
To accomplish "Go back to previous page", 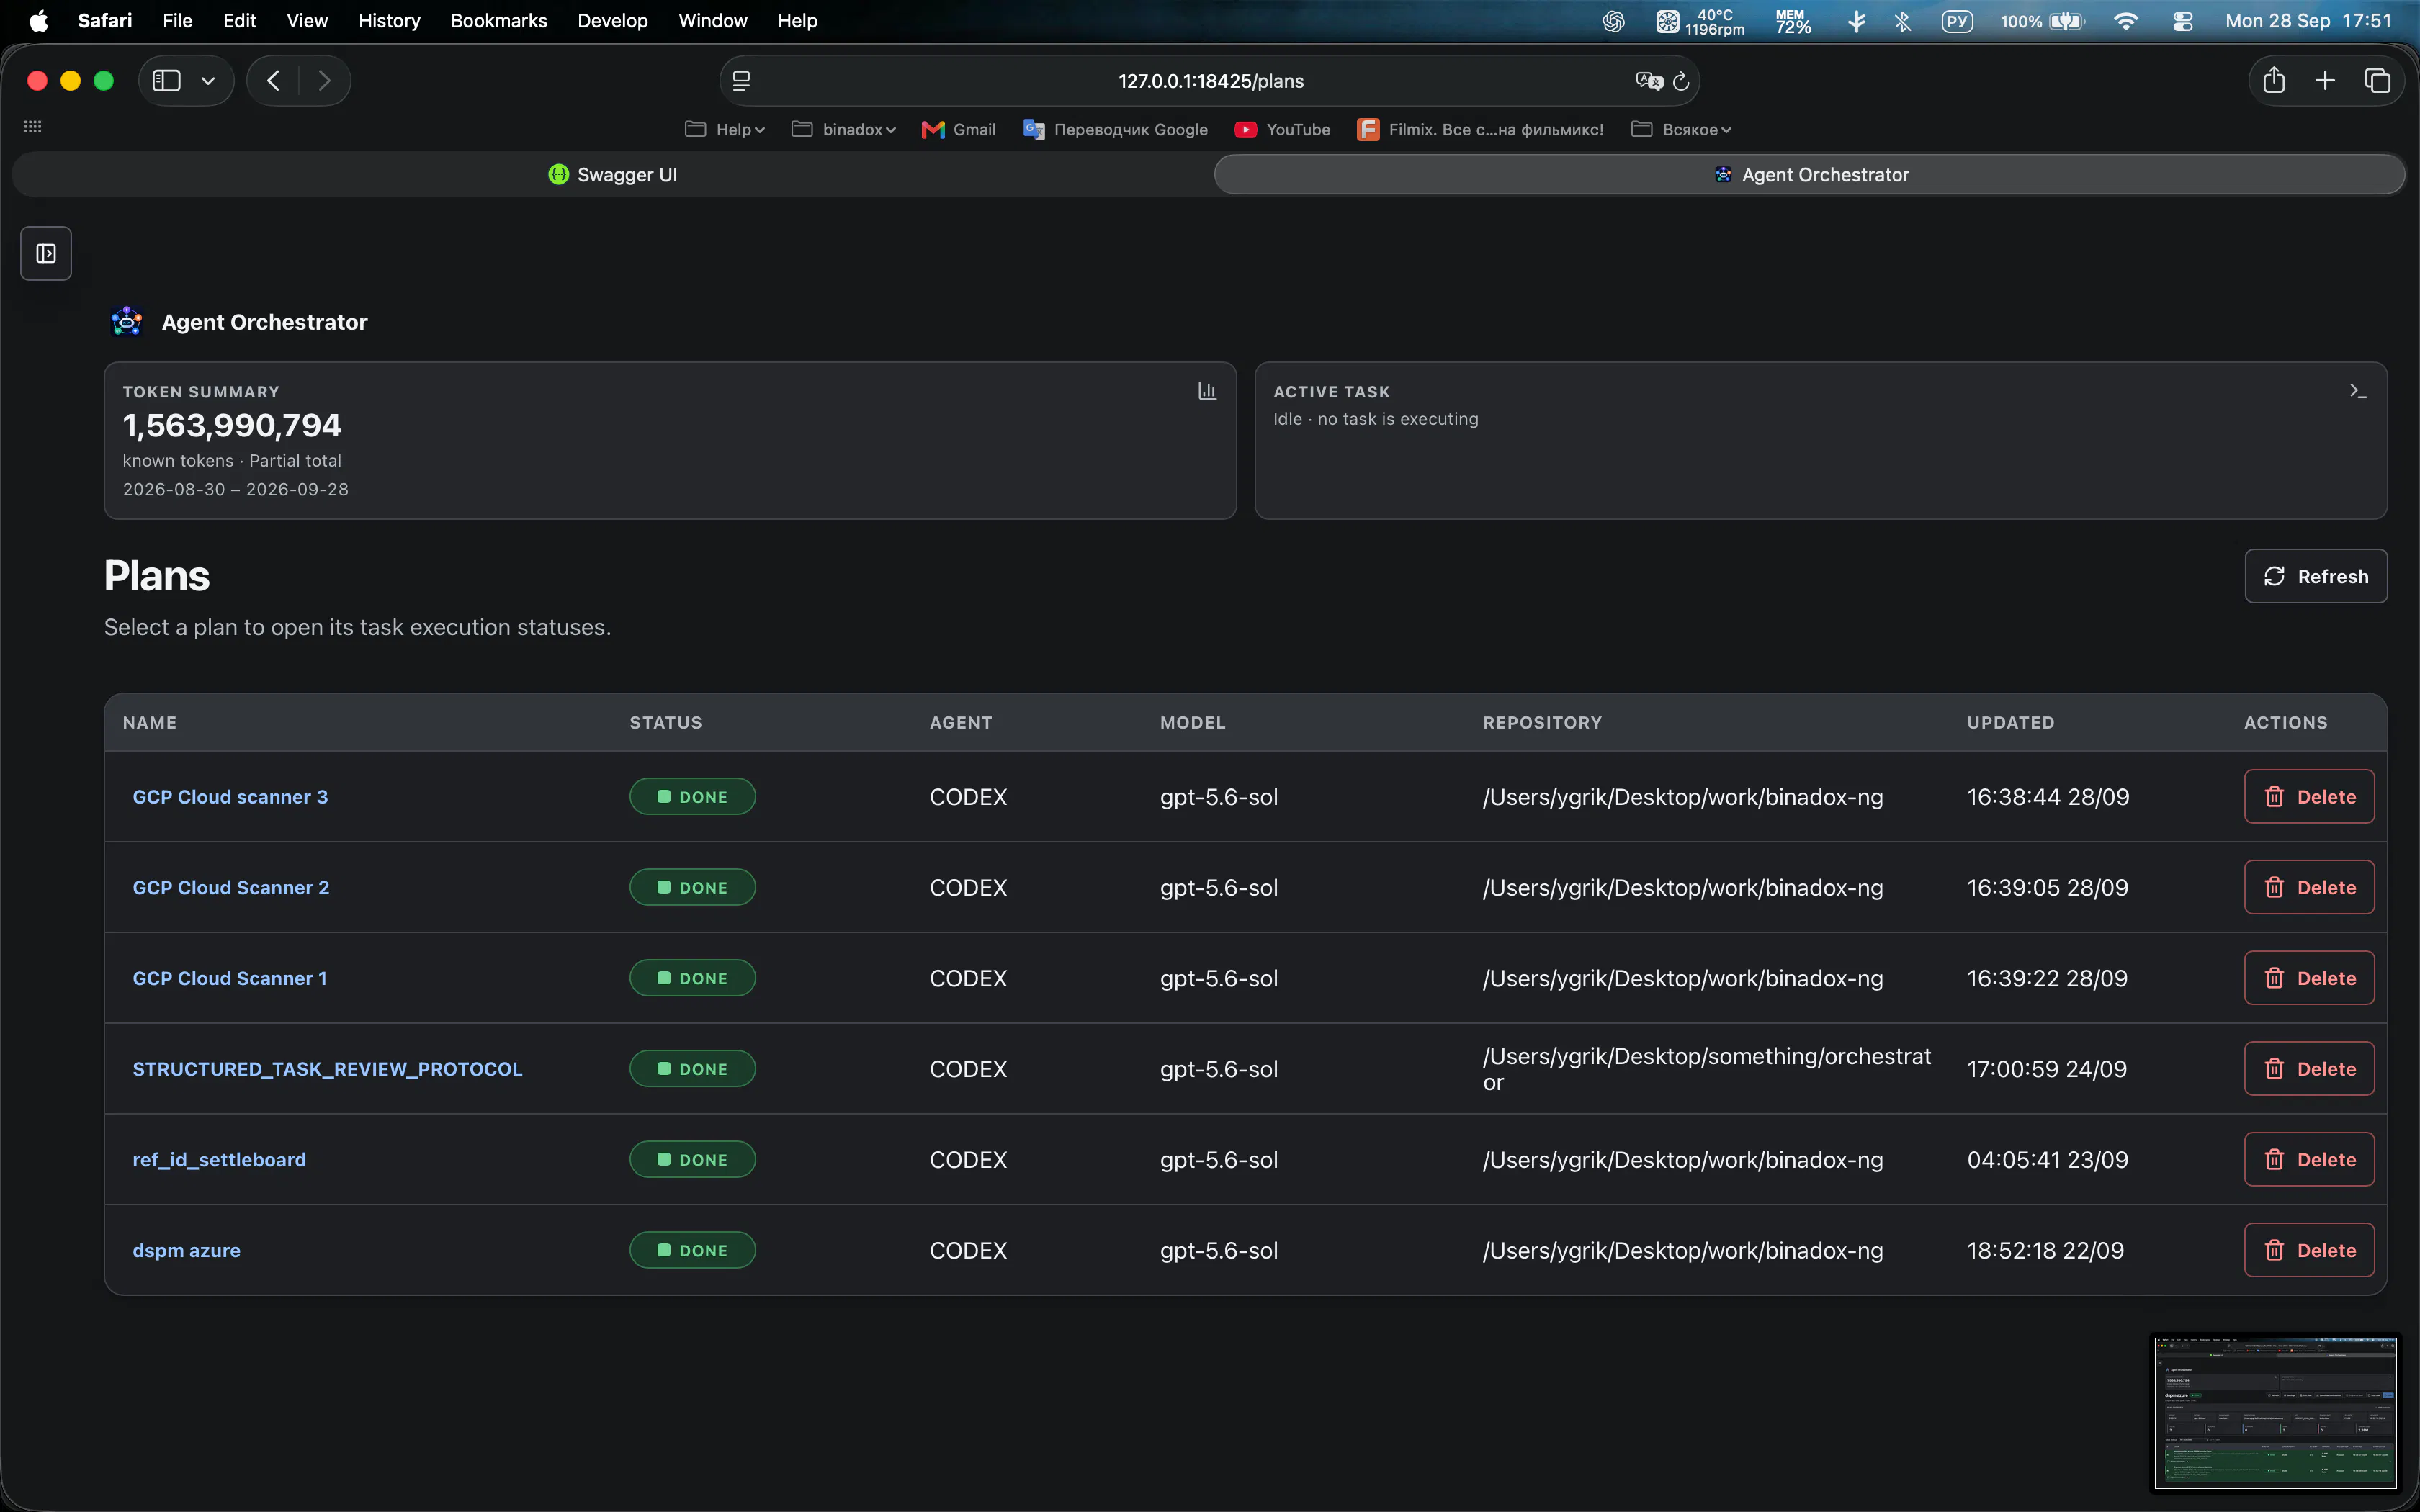I will (273, 80).
